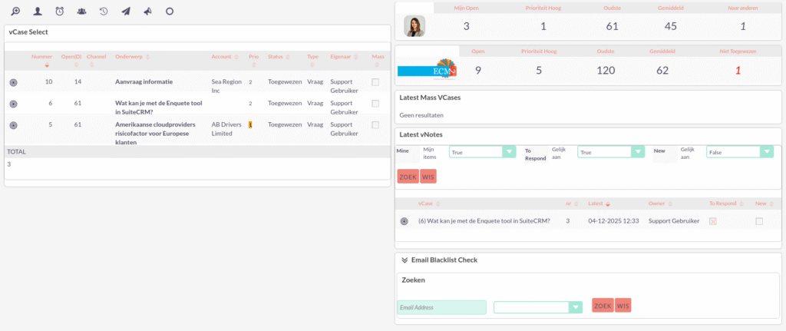Image resolution: width=786 pixels, height=331 pixels.
Task: Open the Mine 'Mijn items' dropdown
Action: [481, 152]
